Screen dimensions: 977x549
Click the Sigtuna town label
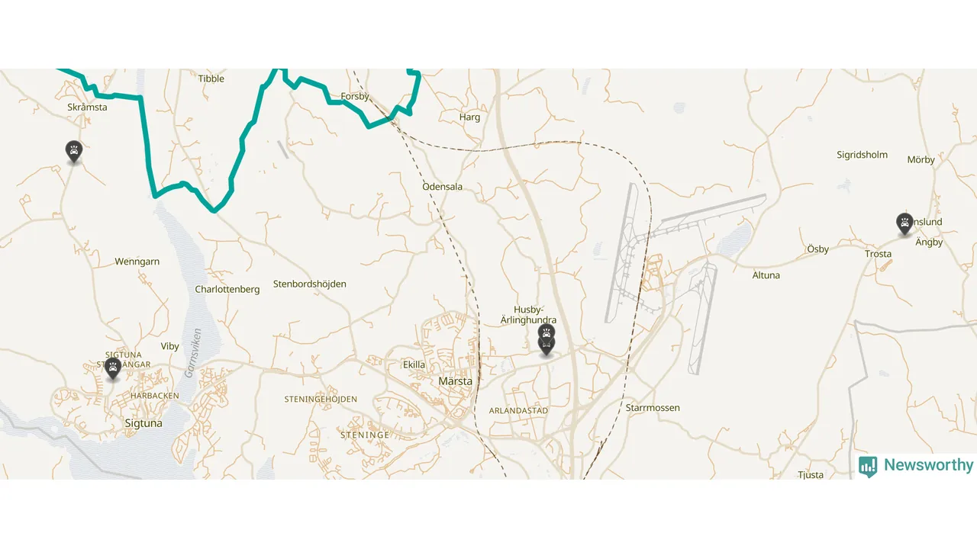tap(143, 423)
